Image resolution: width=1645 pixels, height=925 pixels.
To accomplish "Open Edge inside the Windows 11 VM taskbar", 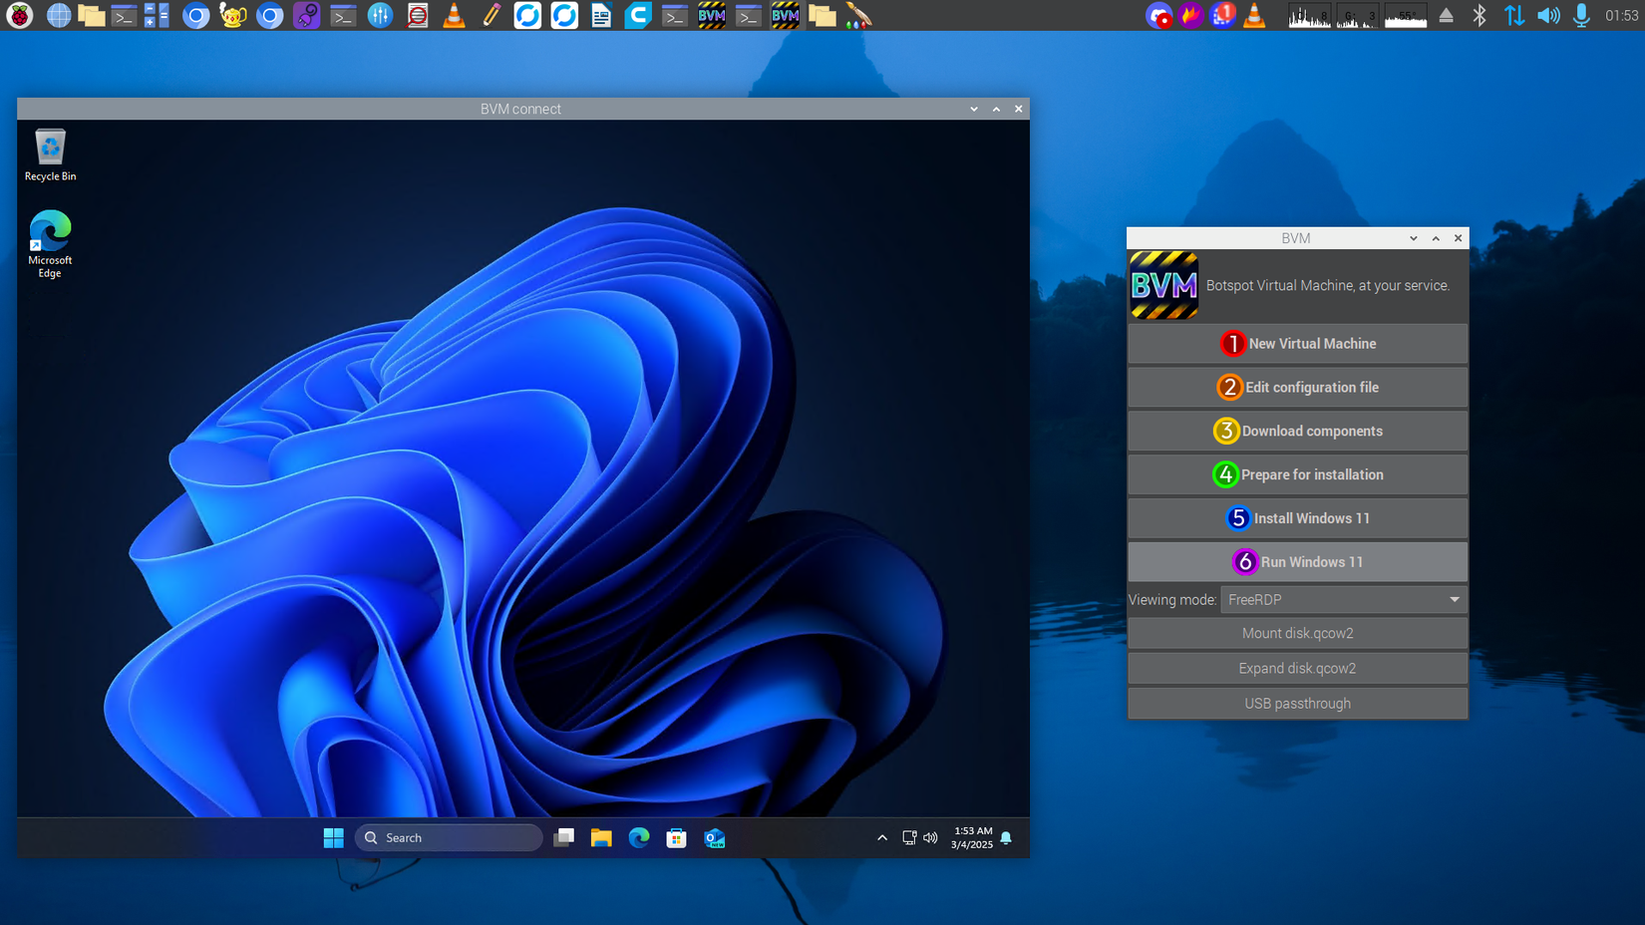I will (x=639, y=837).
